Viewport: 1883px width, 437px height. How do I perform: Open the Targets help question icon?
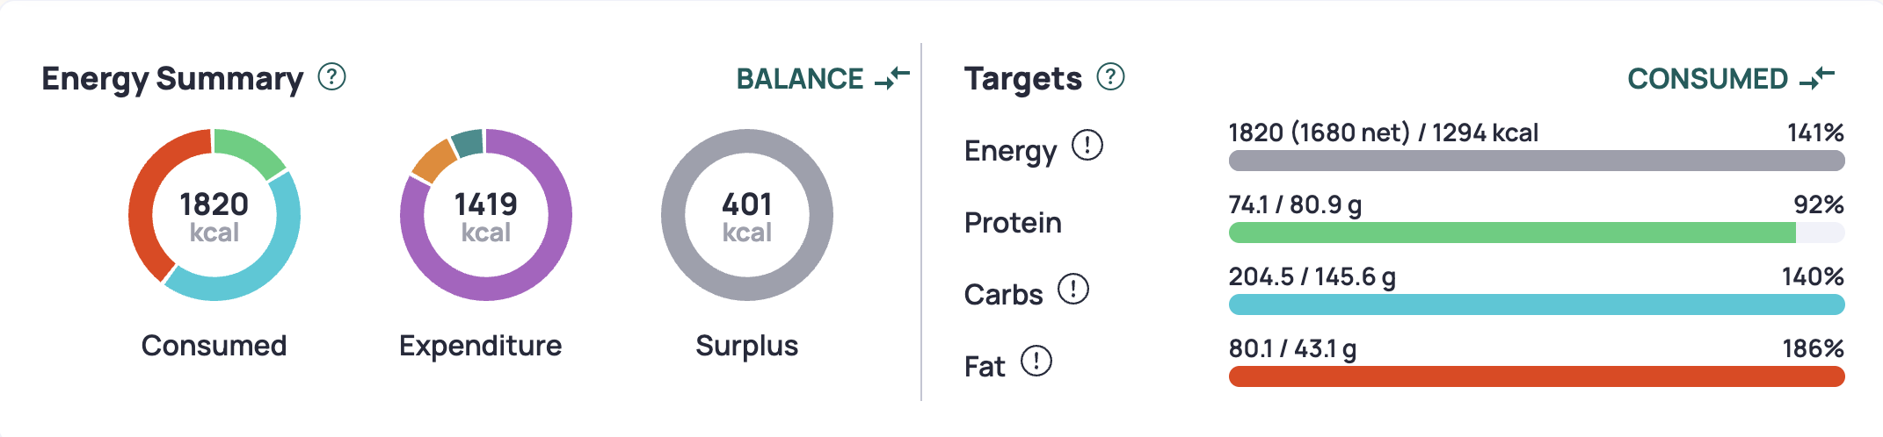pyautogui.click(x=1110, y=77)
